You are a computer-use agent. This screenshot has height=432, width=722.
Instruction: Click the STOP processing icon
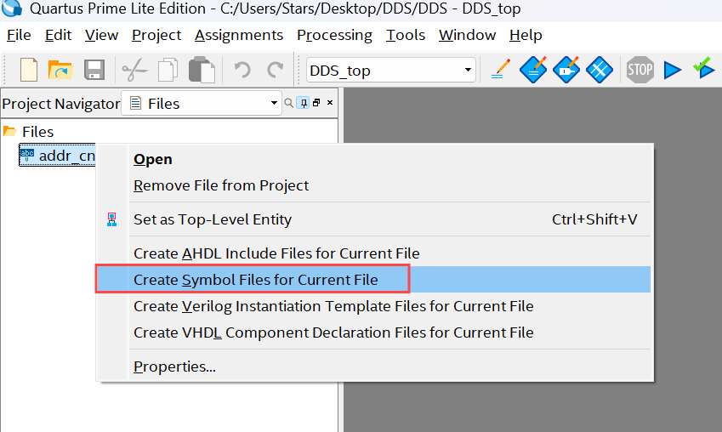tap(640, 70)
